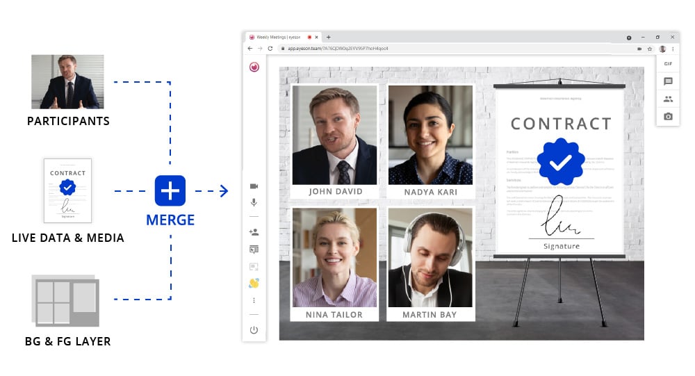Open the GIF panel button

[668, 64]
